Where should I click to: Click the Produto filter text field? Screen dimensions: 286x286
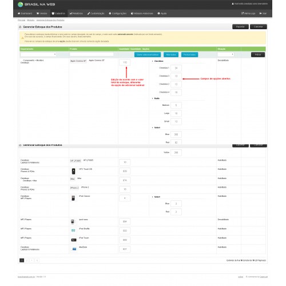pos(92,54)
